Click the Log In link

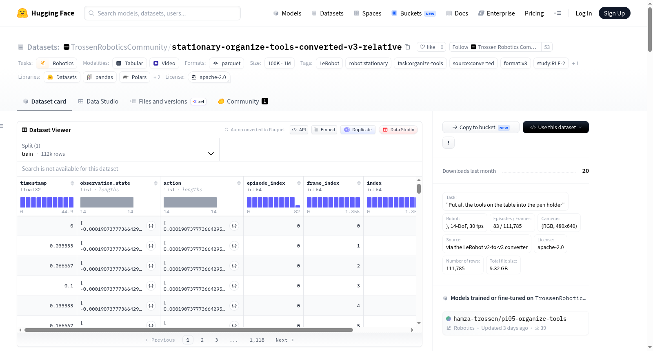[x=583, y=13]
